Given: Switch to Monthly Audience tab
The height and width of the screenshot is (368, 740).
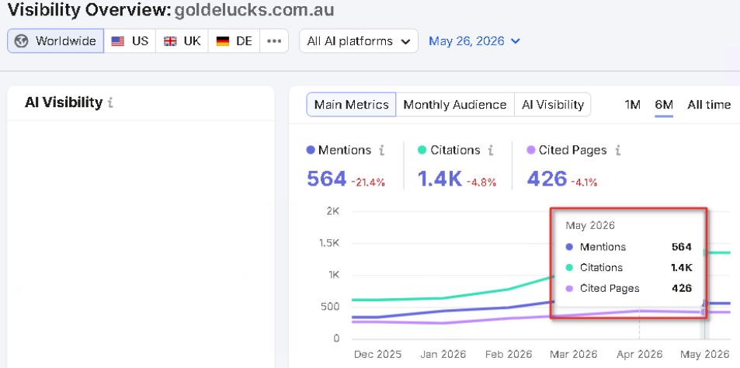Looking at the screenshot, I should coord(455,104).
